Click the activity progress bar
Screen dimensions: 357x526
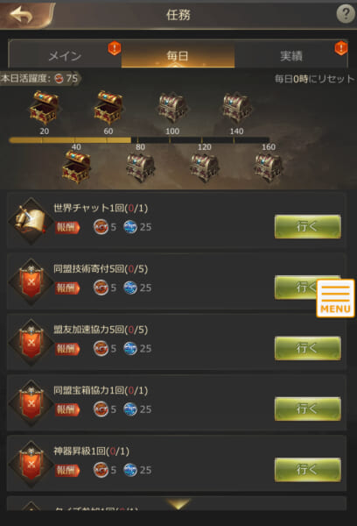(x=139, y=140)
